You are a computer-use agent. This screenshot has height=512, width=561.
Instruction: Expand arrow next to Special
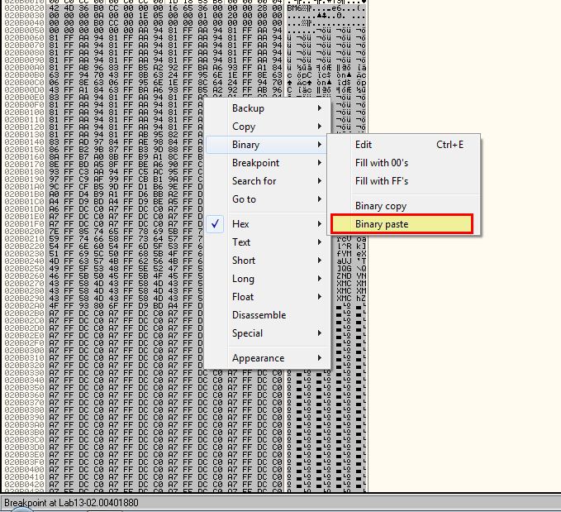tap(320, 333)
